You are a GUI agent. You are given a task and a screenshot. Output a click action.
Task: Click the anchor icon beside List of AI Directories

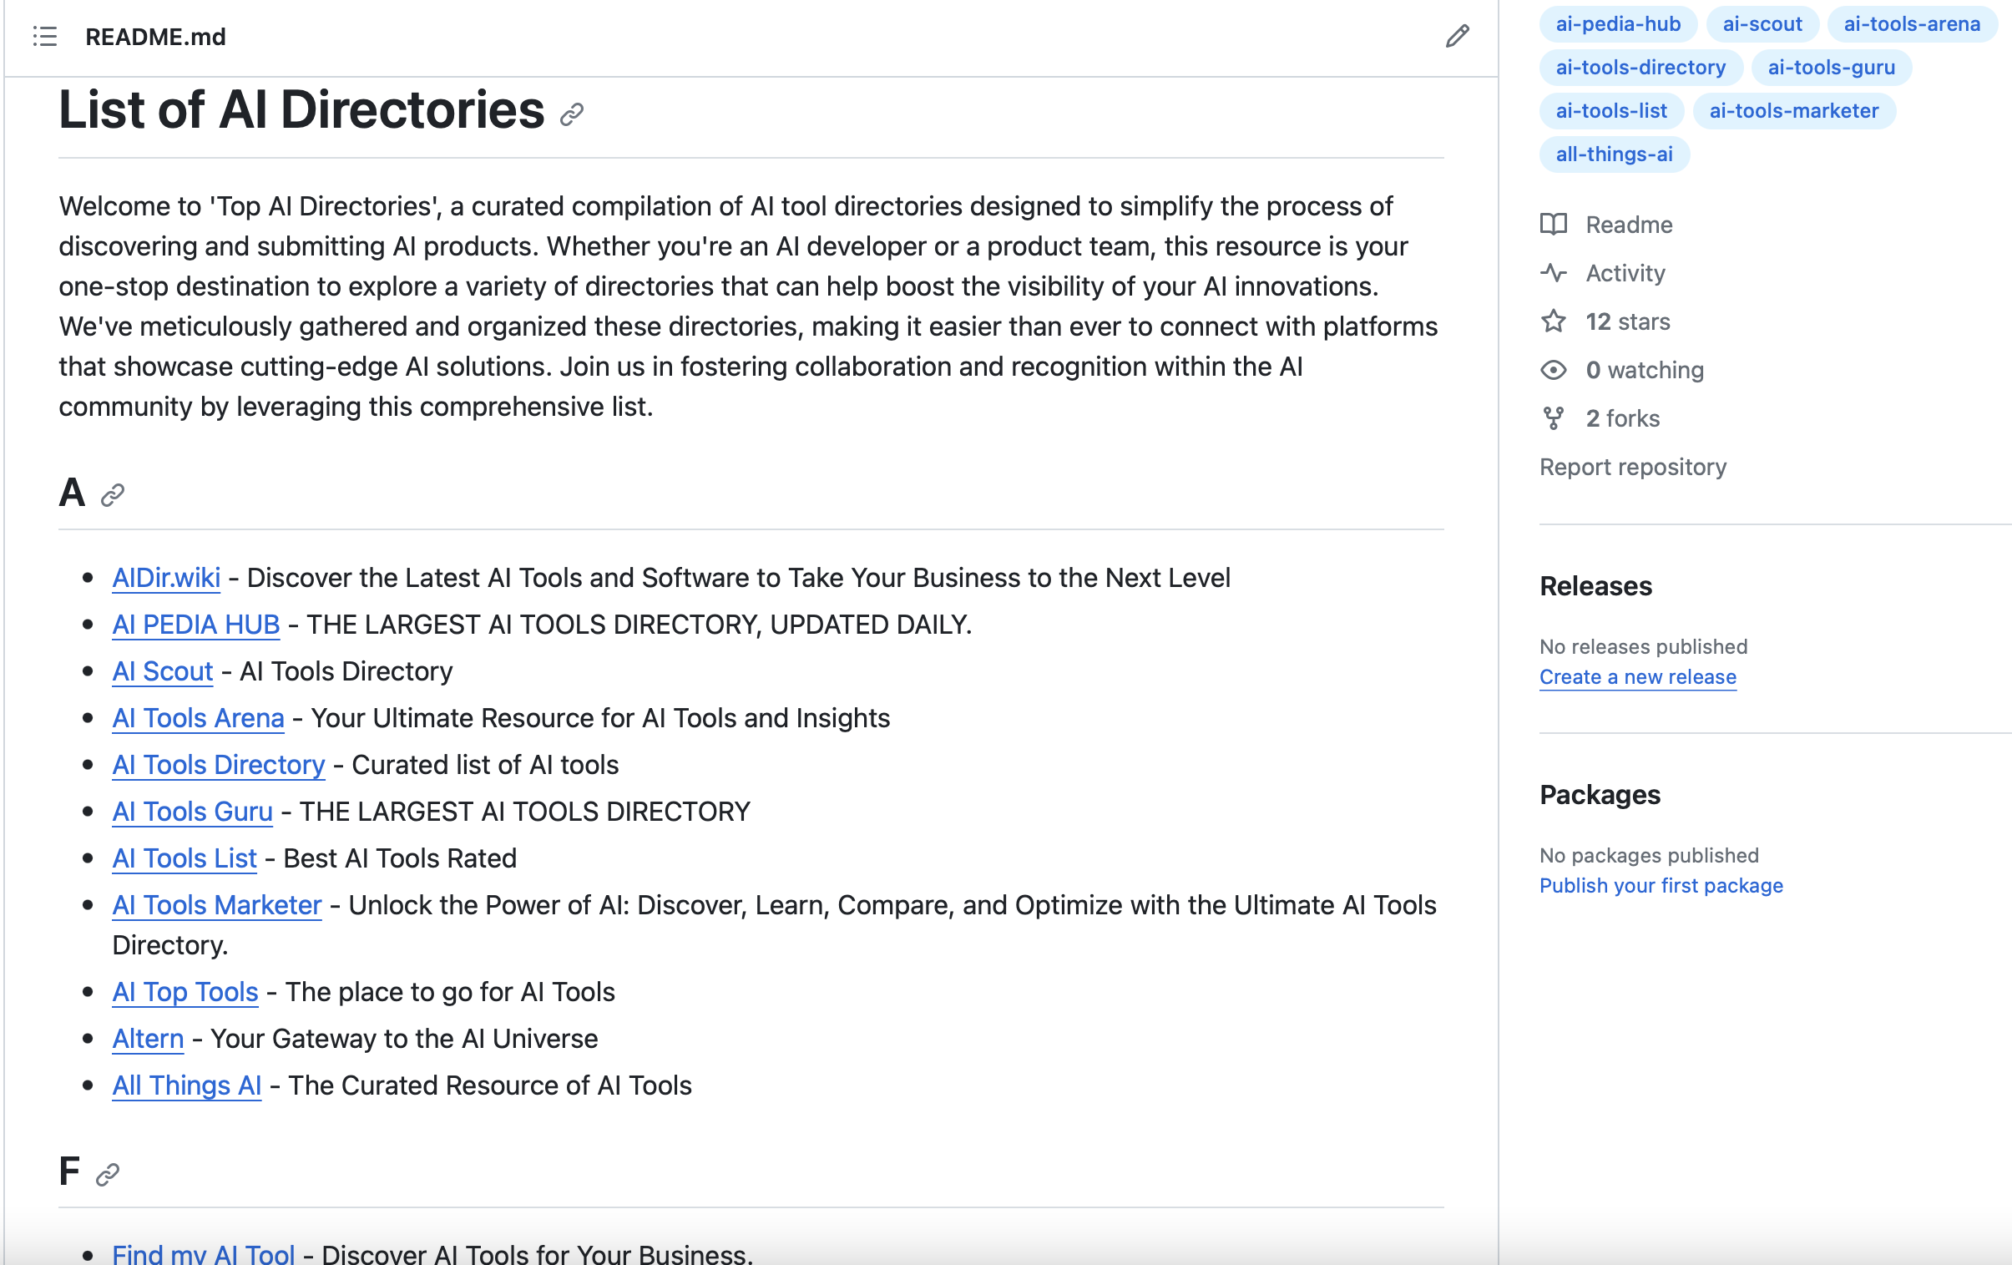tap(572, 114)
